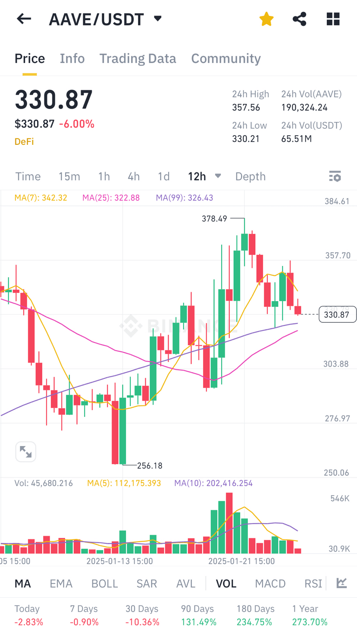
Task: Expand the 12h interval dropdown
Action: 218,176
